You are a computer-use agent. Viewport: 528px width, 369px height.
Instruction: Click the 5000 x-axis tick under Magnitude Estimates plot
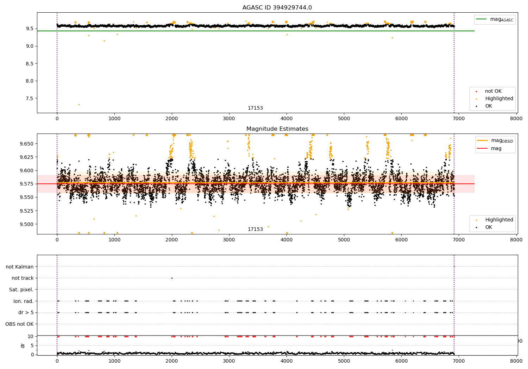(344, 240)
